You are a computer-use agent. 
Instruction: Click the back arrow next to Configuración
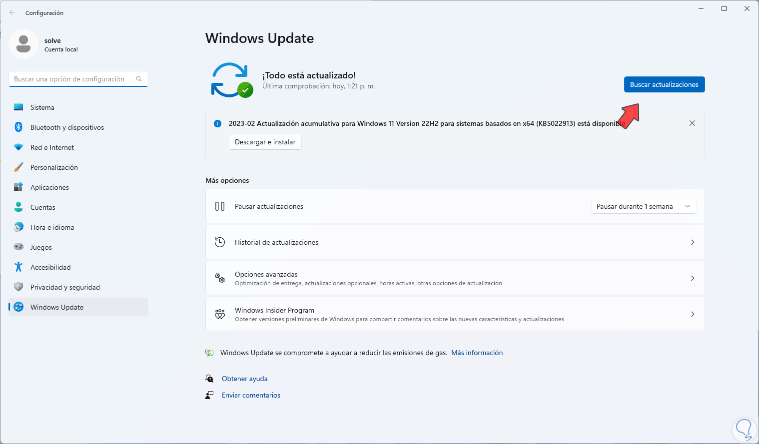[x=12, y=13]
